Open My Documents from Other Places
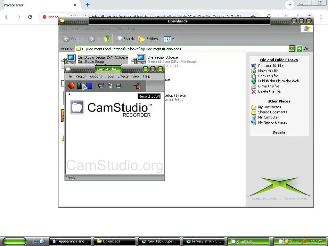Screen dimensions: 328x246 tap(269, 107)
